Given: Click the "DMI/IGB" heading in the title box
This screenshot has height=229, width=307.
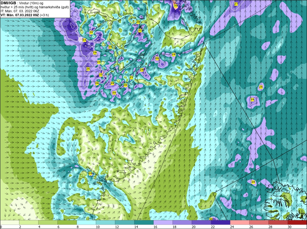Looking at the screenshot, I should click(8, 3).
